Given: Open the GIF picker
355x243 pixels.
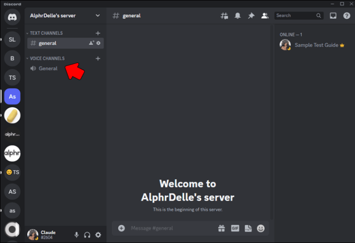Looking at the screenshot, I should pyautogui.click(x=235, y=228).
